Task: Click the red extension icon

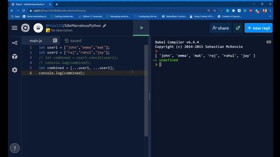Action: pyautogui.click(x=251, y=10)
